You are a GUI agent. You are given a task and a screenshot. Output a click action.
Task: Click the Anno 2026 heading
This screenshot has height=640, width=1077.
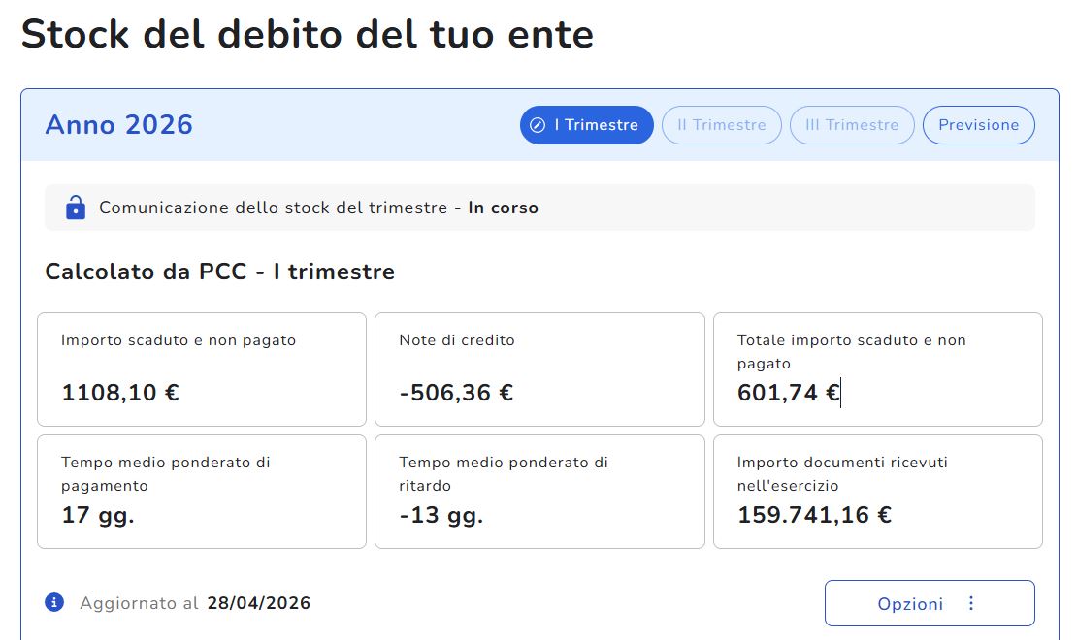[118, 125]
